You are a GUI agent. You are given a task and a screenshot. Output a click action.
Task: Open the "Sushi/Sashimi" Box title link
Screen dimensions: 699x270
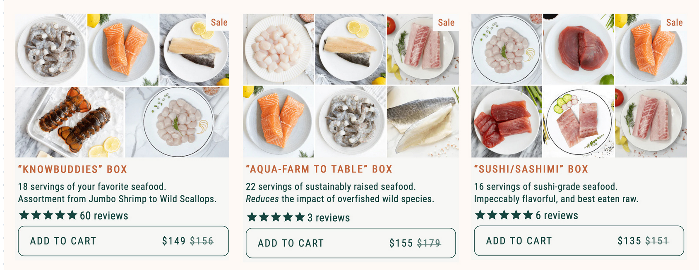531,169
